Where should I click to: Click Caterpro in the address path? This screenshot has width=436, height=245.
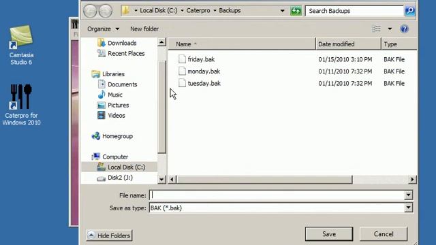[x=198, y=11]
